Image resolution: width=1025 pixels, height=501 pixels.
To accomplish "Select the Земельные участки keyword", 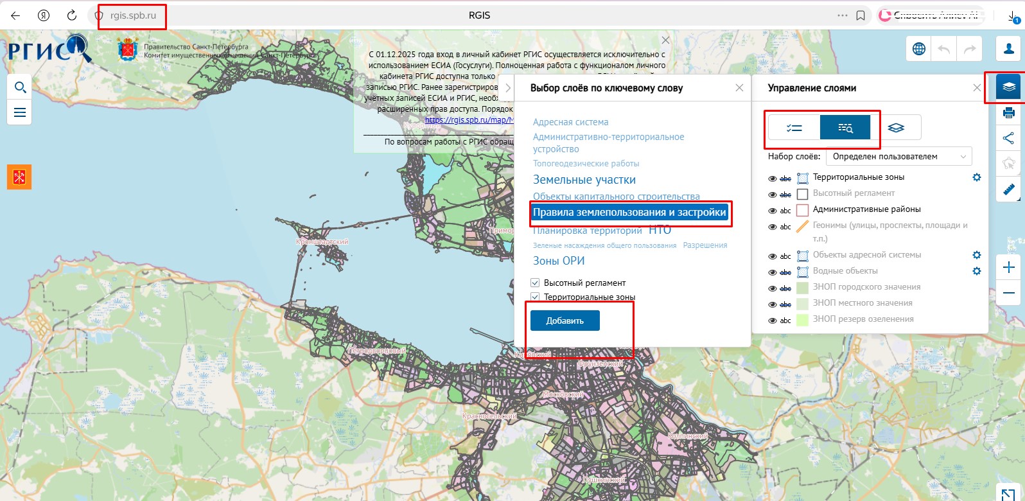I will point(584,180).
